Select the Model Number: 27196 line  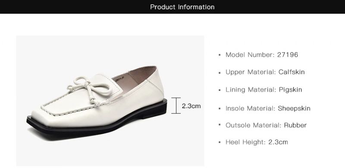pyautogui.click(x=262, y=55)
